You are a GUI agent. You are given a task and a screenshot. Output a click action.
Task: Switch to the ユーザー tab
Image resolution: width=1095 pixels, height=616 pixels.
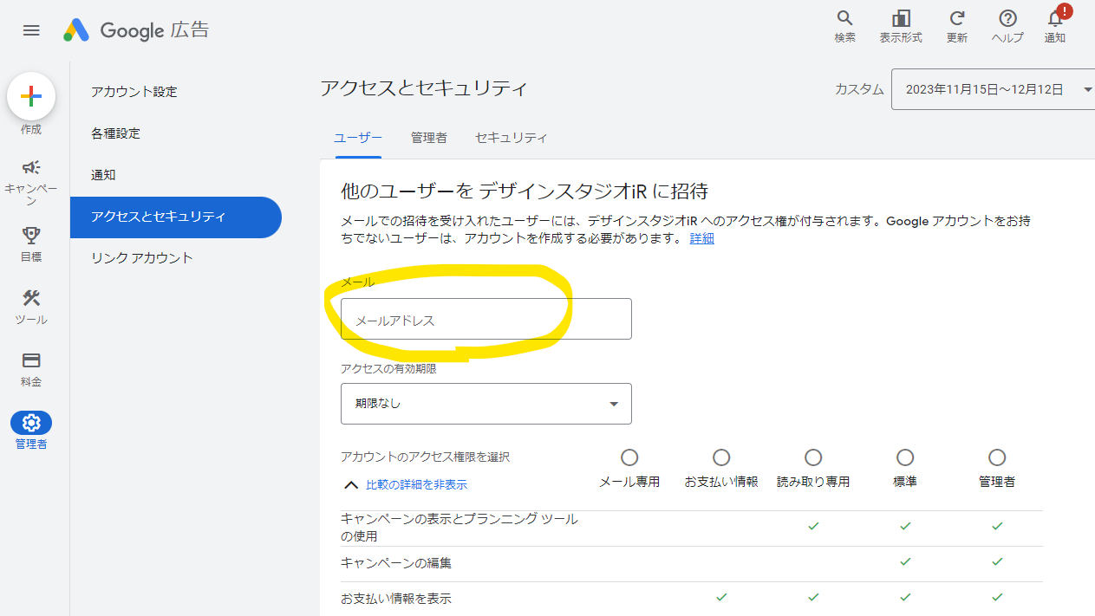358,138
